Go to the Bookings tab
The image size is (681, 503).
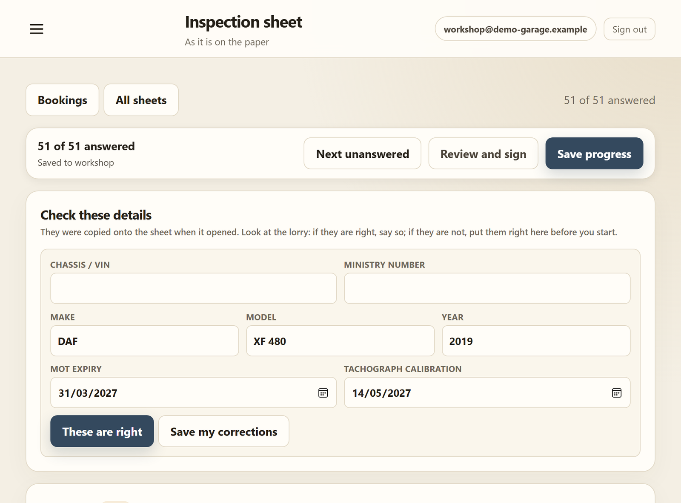pyautogui.click(x=63, y=100)
